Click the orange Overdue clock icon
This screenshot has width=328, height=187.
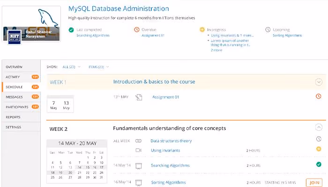click(137, 29)
